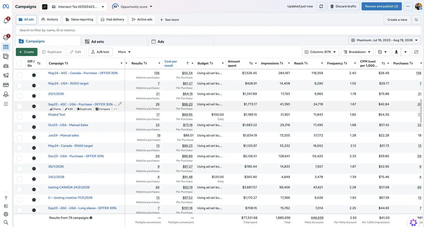Image resolution: width=424 pixels, height=227 pixels.
Task: Click the export download icon
Action: tap(396, 52)
